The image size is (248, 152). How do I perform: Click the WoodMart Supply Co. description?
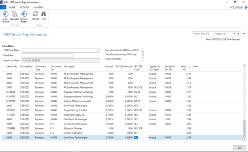[74, 115]
